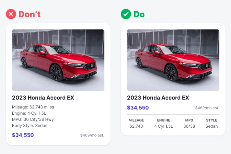
Task: Click the red X Don't icon
Action: (11, 14)
